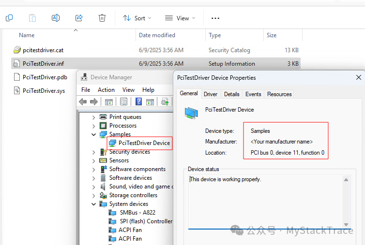Screen dimensions: 365x245
Task: Click the Properties icon in Device Manager toolbar
Action: click(123, 101)
